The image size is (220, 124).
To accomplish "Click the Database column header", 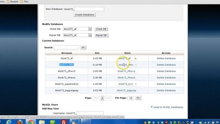I will click(x=67, y=53).
